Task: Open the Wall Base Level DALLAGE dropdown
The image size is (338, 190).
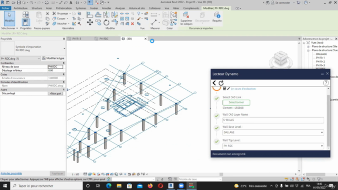Action: pos(273,132)
